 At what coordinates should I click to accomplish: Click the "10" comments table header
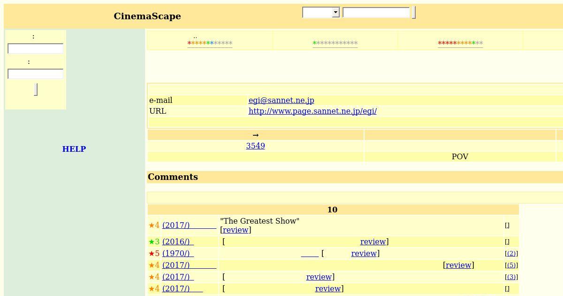(x=332, y=210)
